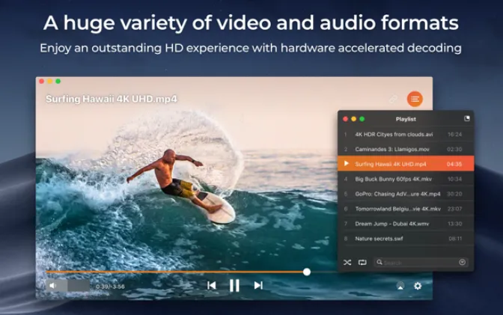Click the playlist Search field
The image size is (503, 315).
point(421,263)
